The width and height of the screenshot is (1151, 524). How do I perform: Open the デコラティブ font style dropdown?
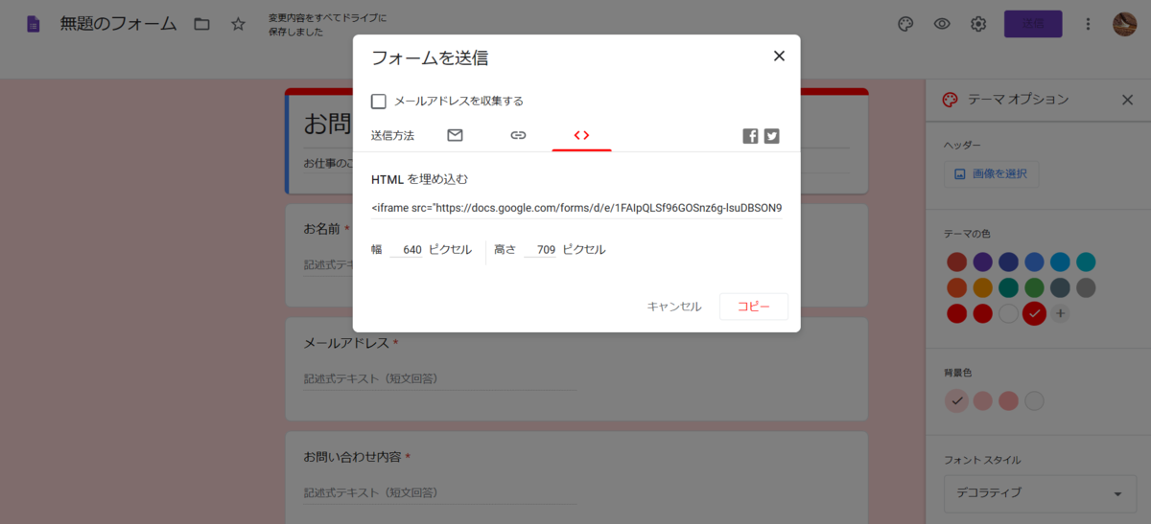tap(1038, 493)
